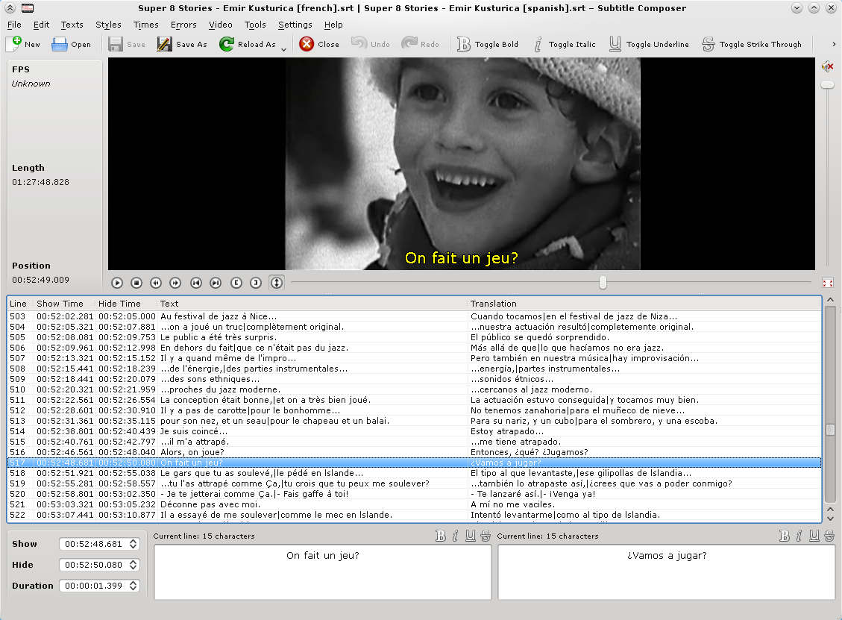Move the video position seek slider
842x620 pixels.
click(x=603, y=283)
